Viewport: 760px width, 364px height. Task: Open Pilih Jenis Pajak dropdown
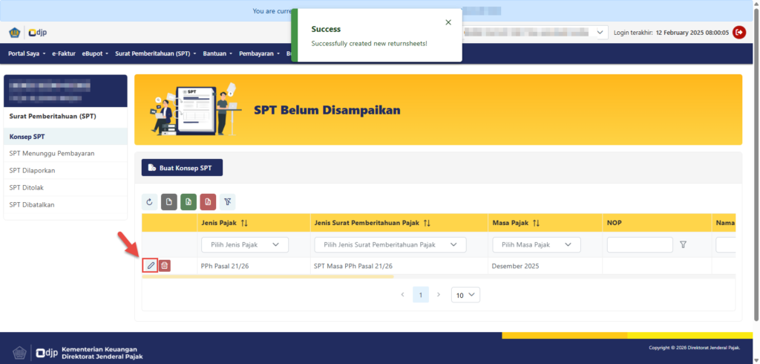[245, 244]
